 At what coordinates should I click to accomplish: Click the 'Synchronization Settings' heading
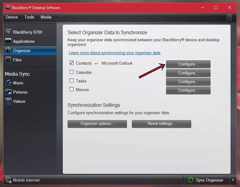point(94,105)
